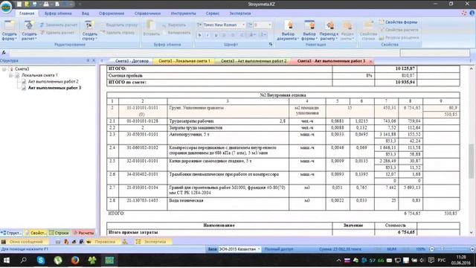Apply underline formatting with U
The height and width of the screenshot is (268, 476).
click(216, 35)
